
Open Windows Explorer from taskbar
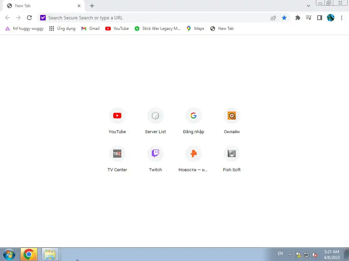[x=50, y=254]
